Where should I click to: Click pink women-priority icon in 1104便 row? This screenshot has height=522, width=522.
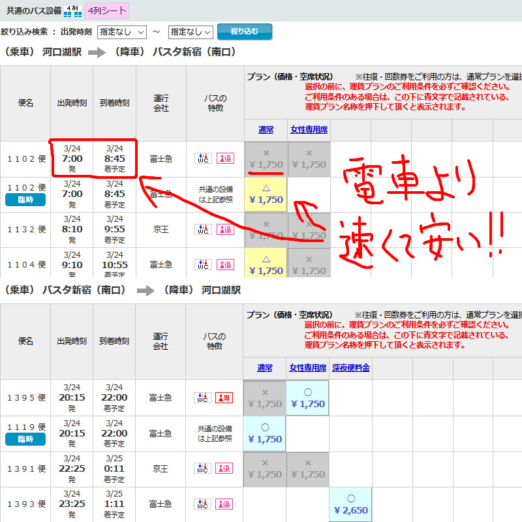click(225, 265)
